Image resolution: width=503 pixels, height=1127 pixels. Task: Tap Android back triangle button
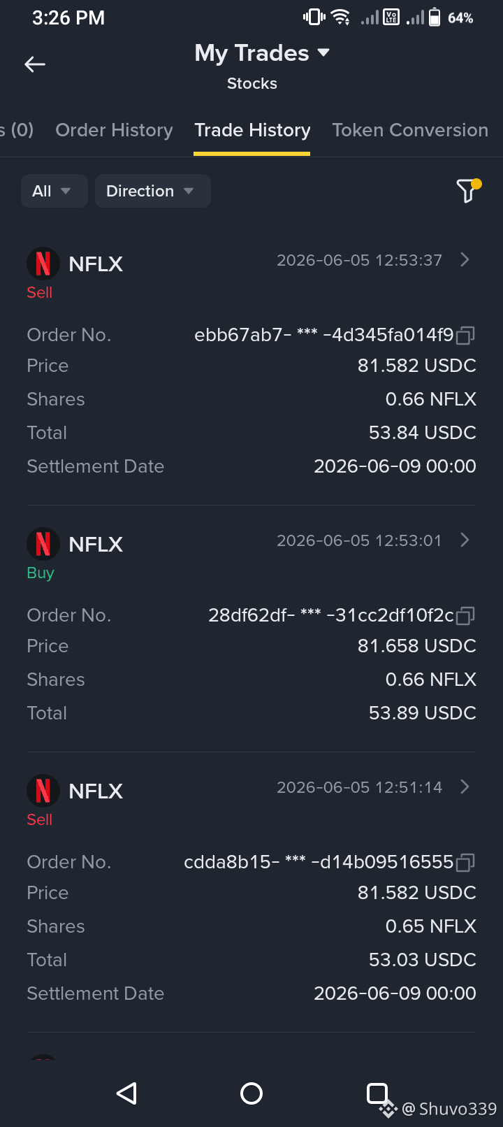pos(126,1093)
